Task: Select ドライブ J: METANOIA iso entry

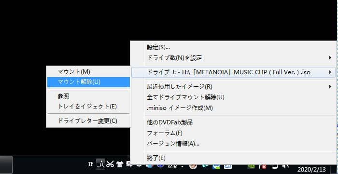Action: (x=234, y=72)
